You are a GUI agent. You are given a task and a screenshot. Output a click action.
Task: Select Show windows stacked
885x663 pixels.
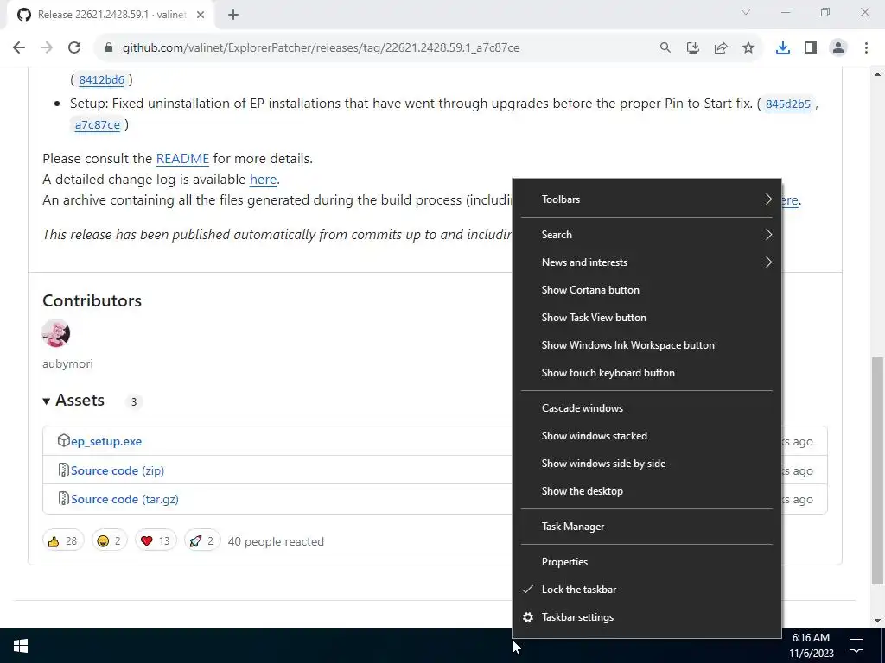coord(646,436)
